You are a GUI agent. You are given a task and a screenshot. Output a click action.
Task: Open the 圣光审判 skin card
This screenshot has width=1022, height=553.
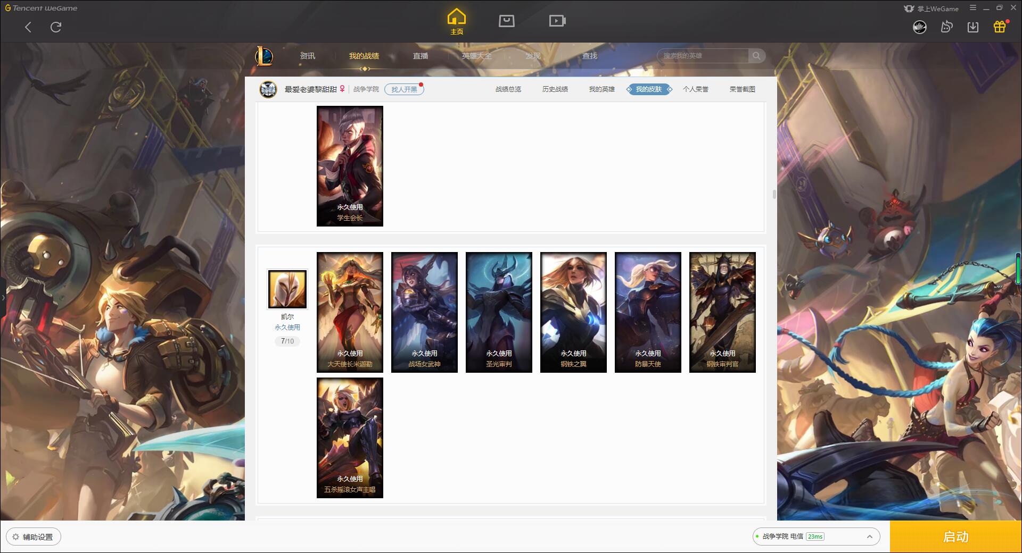pos(499,312)
